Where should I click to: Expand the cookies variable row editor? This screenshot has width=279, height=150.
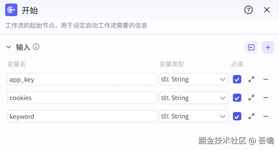click(252, 98)
